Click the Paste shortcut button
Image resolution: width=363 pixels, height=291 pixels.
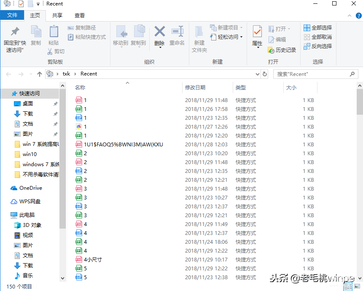tap(87, 37)
